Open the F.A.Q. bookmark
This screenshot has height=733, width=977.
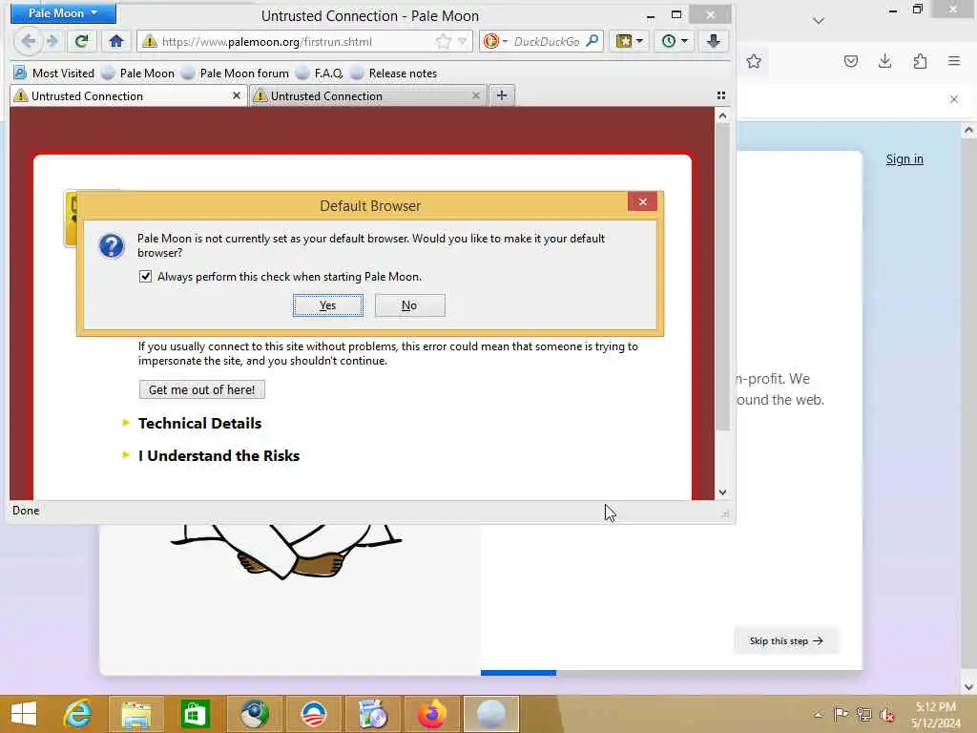(320, 73)
